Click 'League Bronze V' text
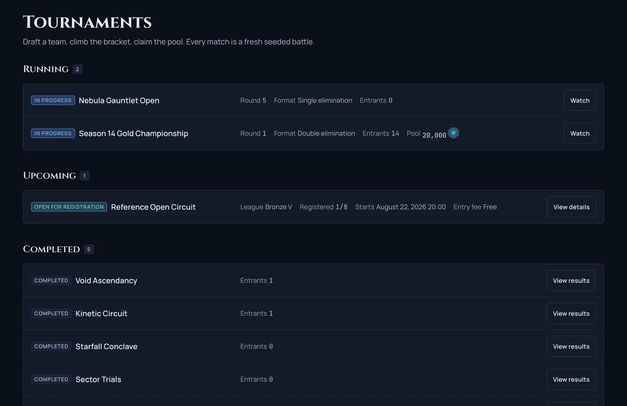This screenshot has width=627, height=406. (x=266, y=207)
